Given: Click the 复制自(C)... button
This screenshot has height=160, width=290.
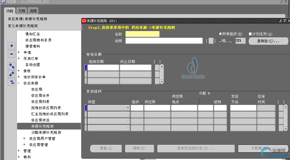Looking at the screenshot, I should point(268,41).
